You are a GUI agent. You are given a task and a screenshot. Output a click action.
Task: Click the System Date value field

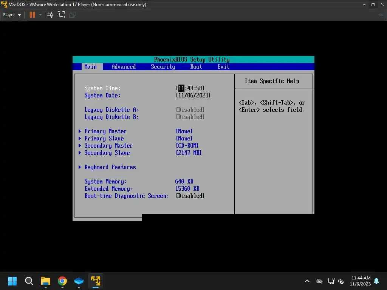point(193,95)
